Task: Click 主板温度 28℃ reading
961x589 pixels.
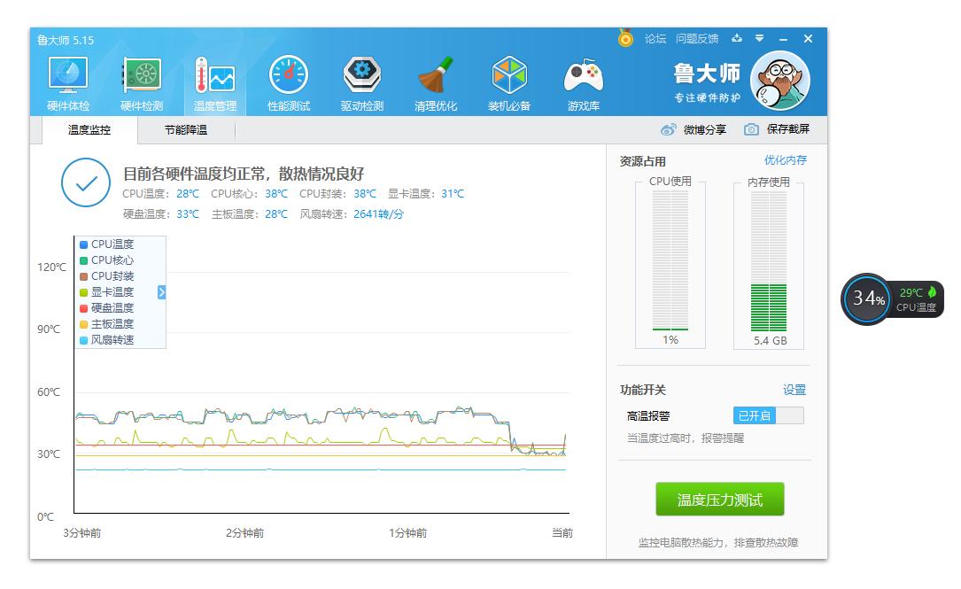Action: click(250, 214)
